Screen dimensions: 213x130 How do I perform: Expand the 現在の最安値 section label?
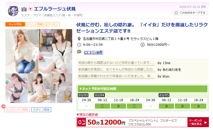[x=87, y=115]
